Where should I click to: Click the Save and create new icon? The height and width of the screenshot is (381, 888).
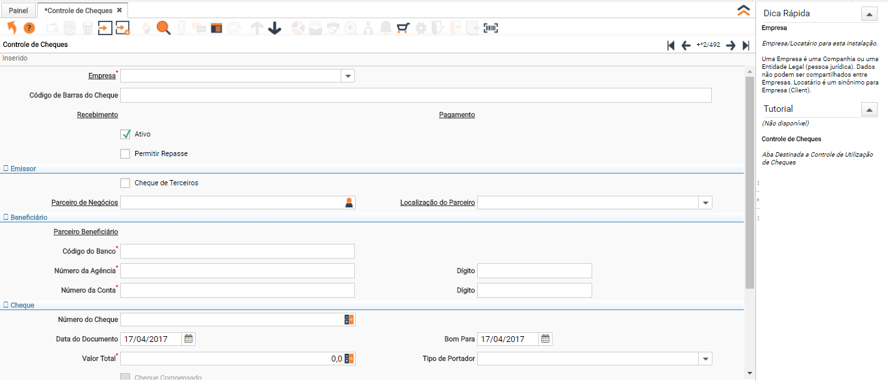coord(123,28)
